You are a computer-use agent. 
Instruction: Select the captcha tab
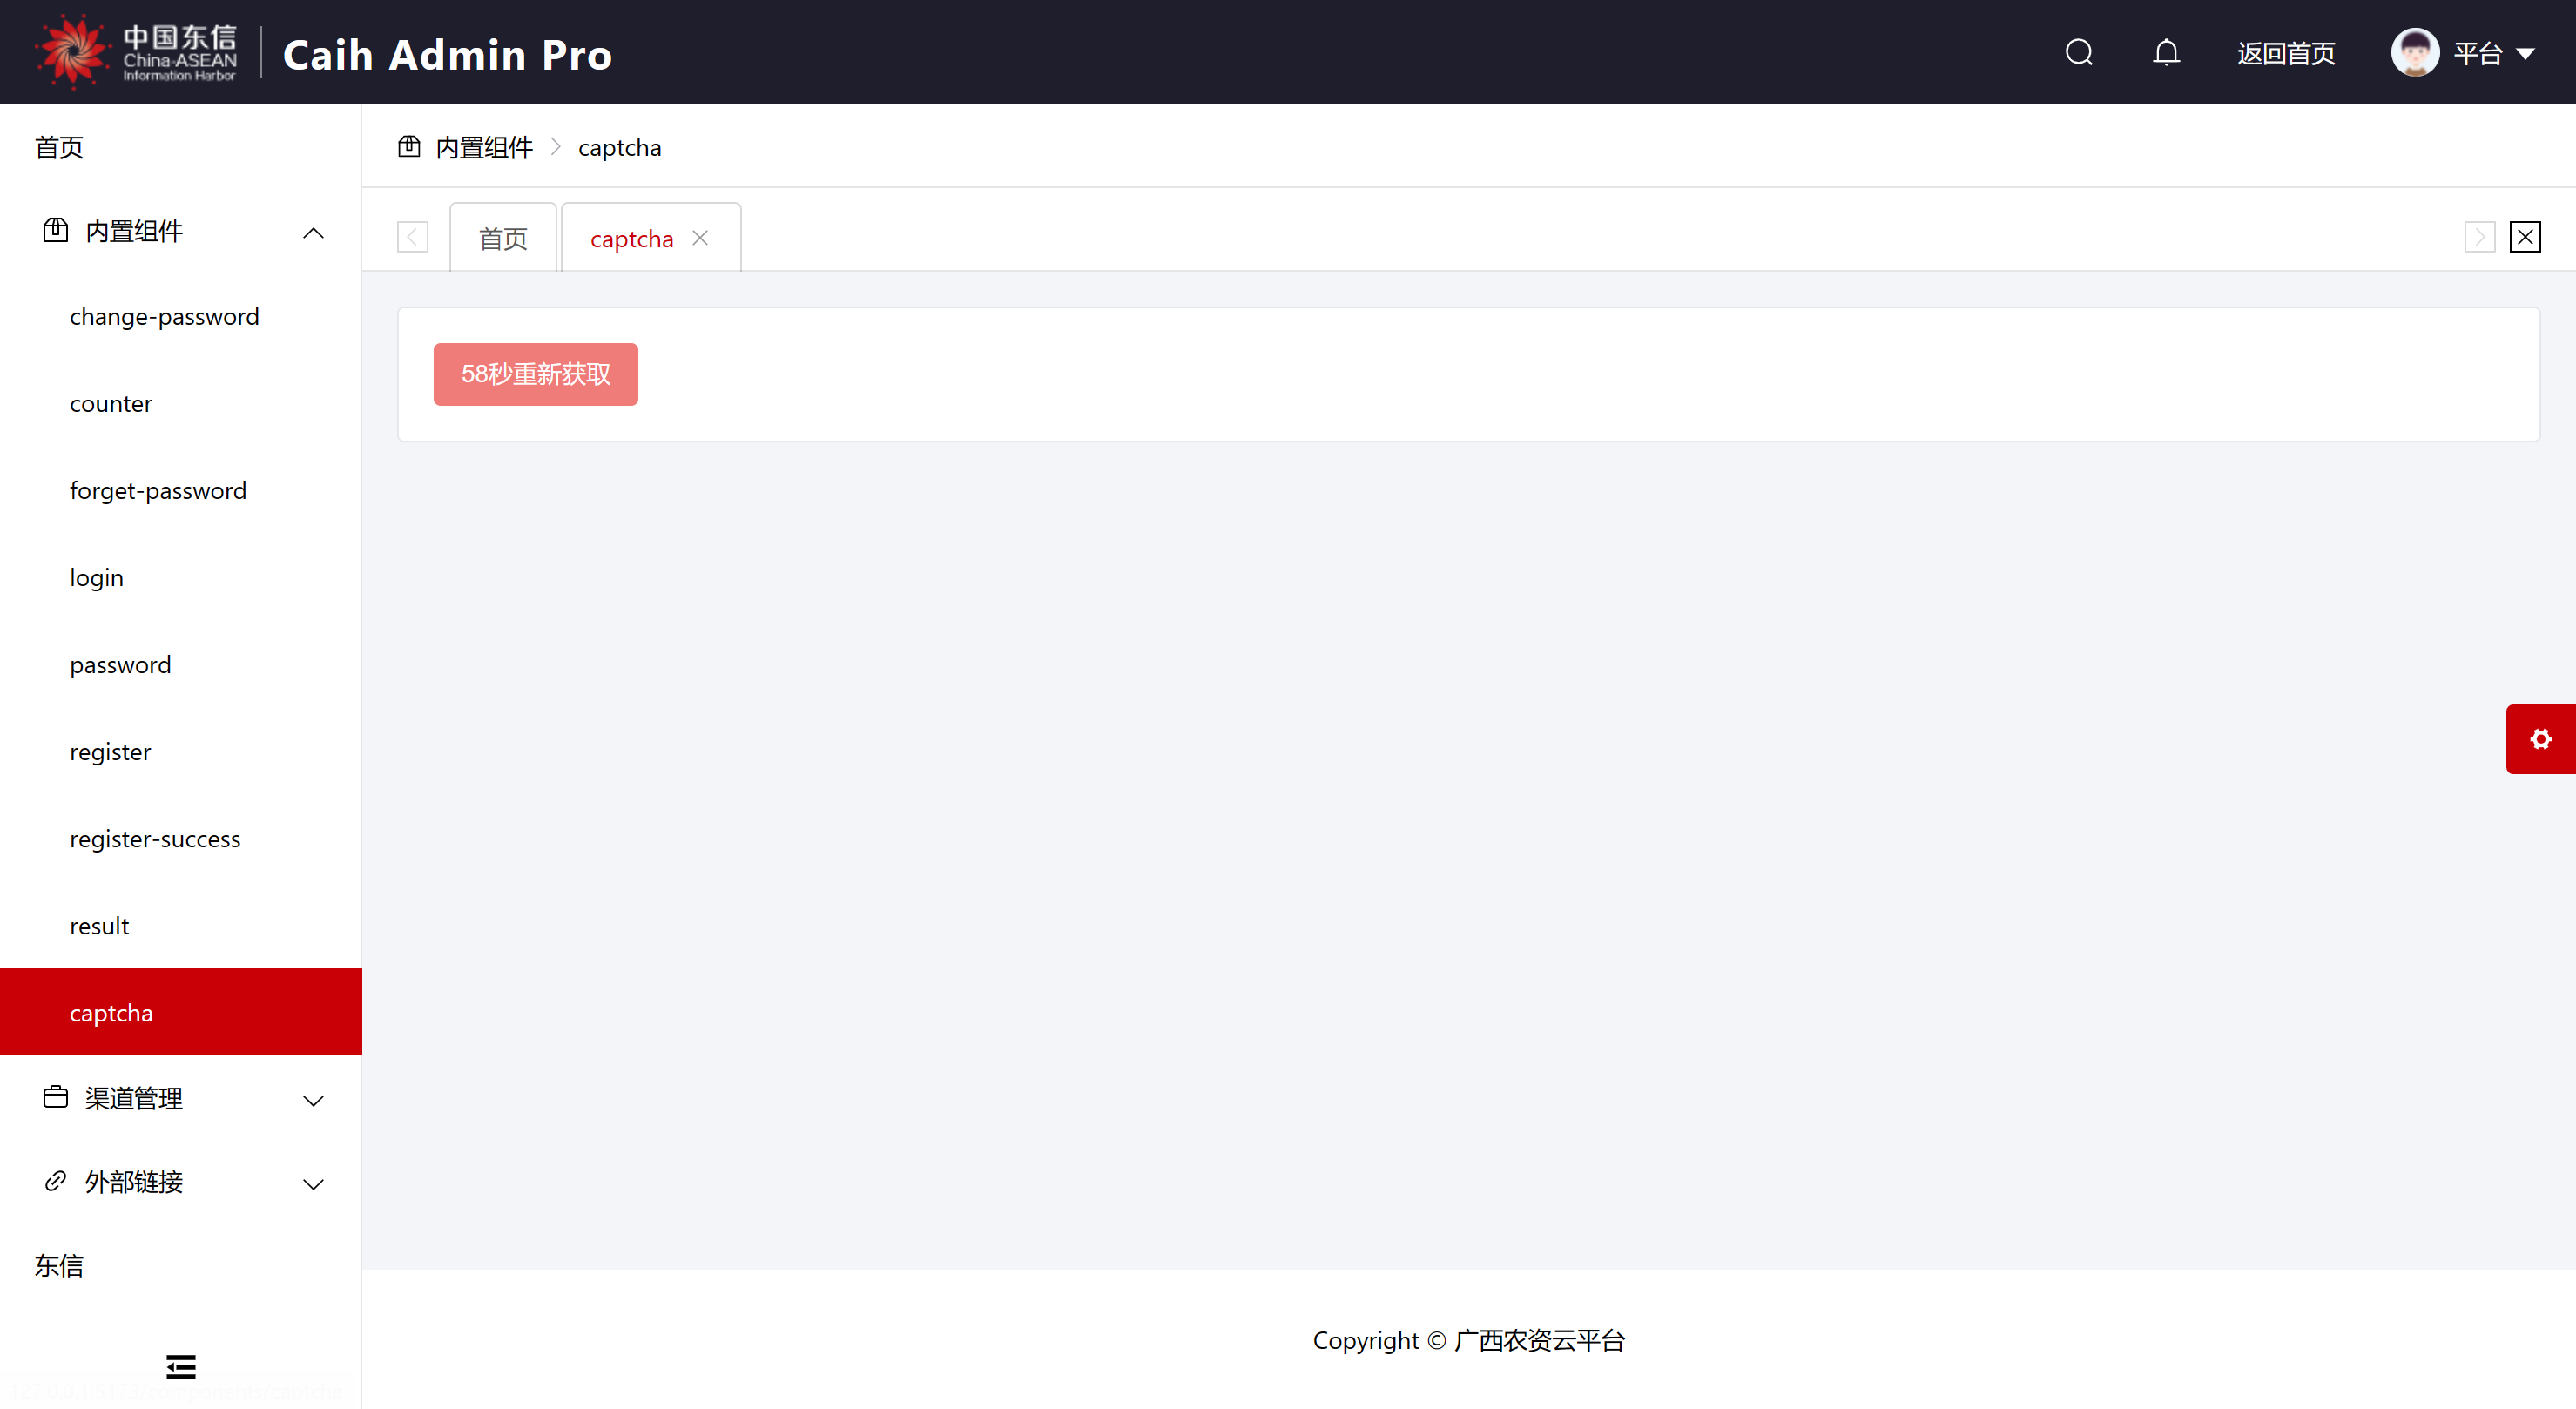(631, 239)
